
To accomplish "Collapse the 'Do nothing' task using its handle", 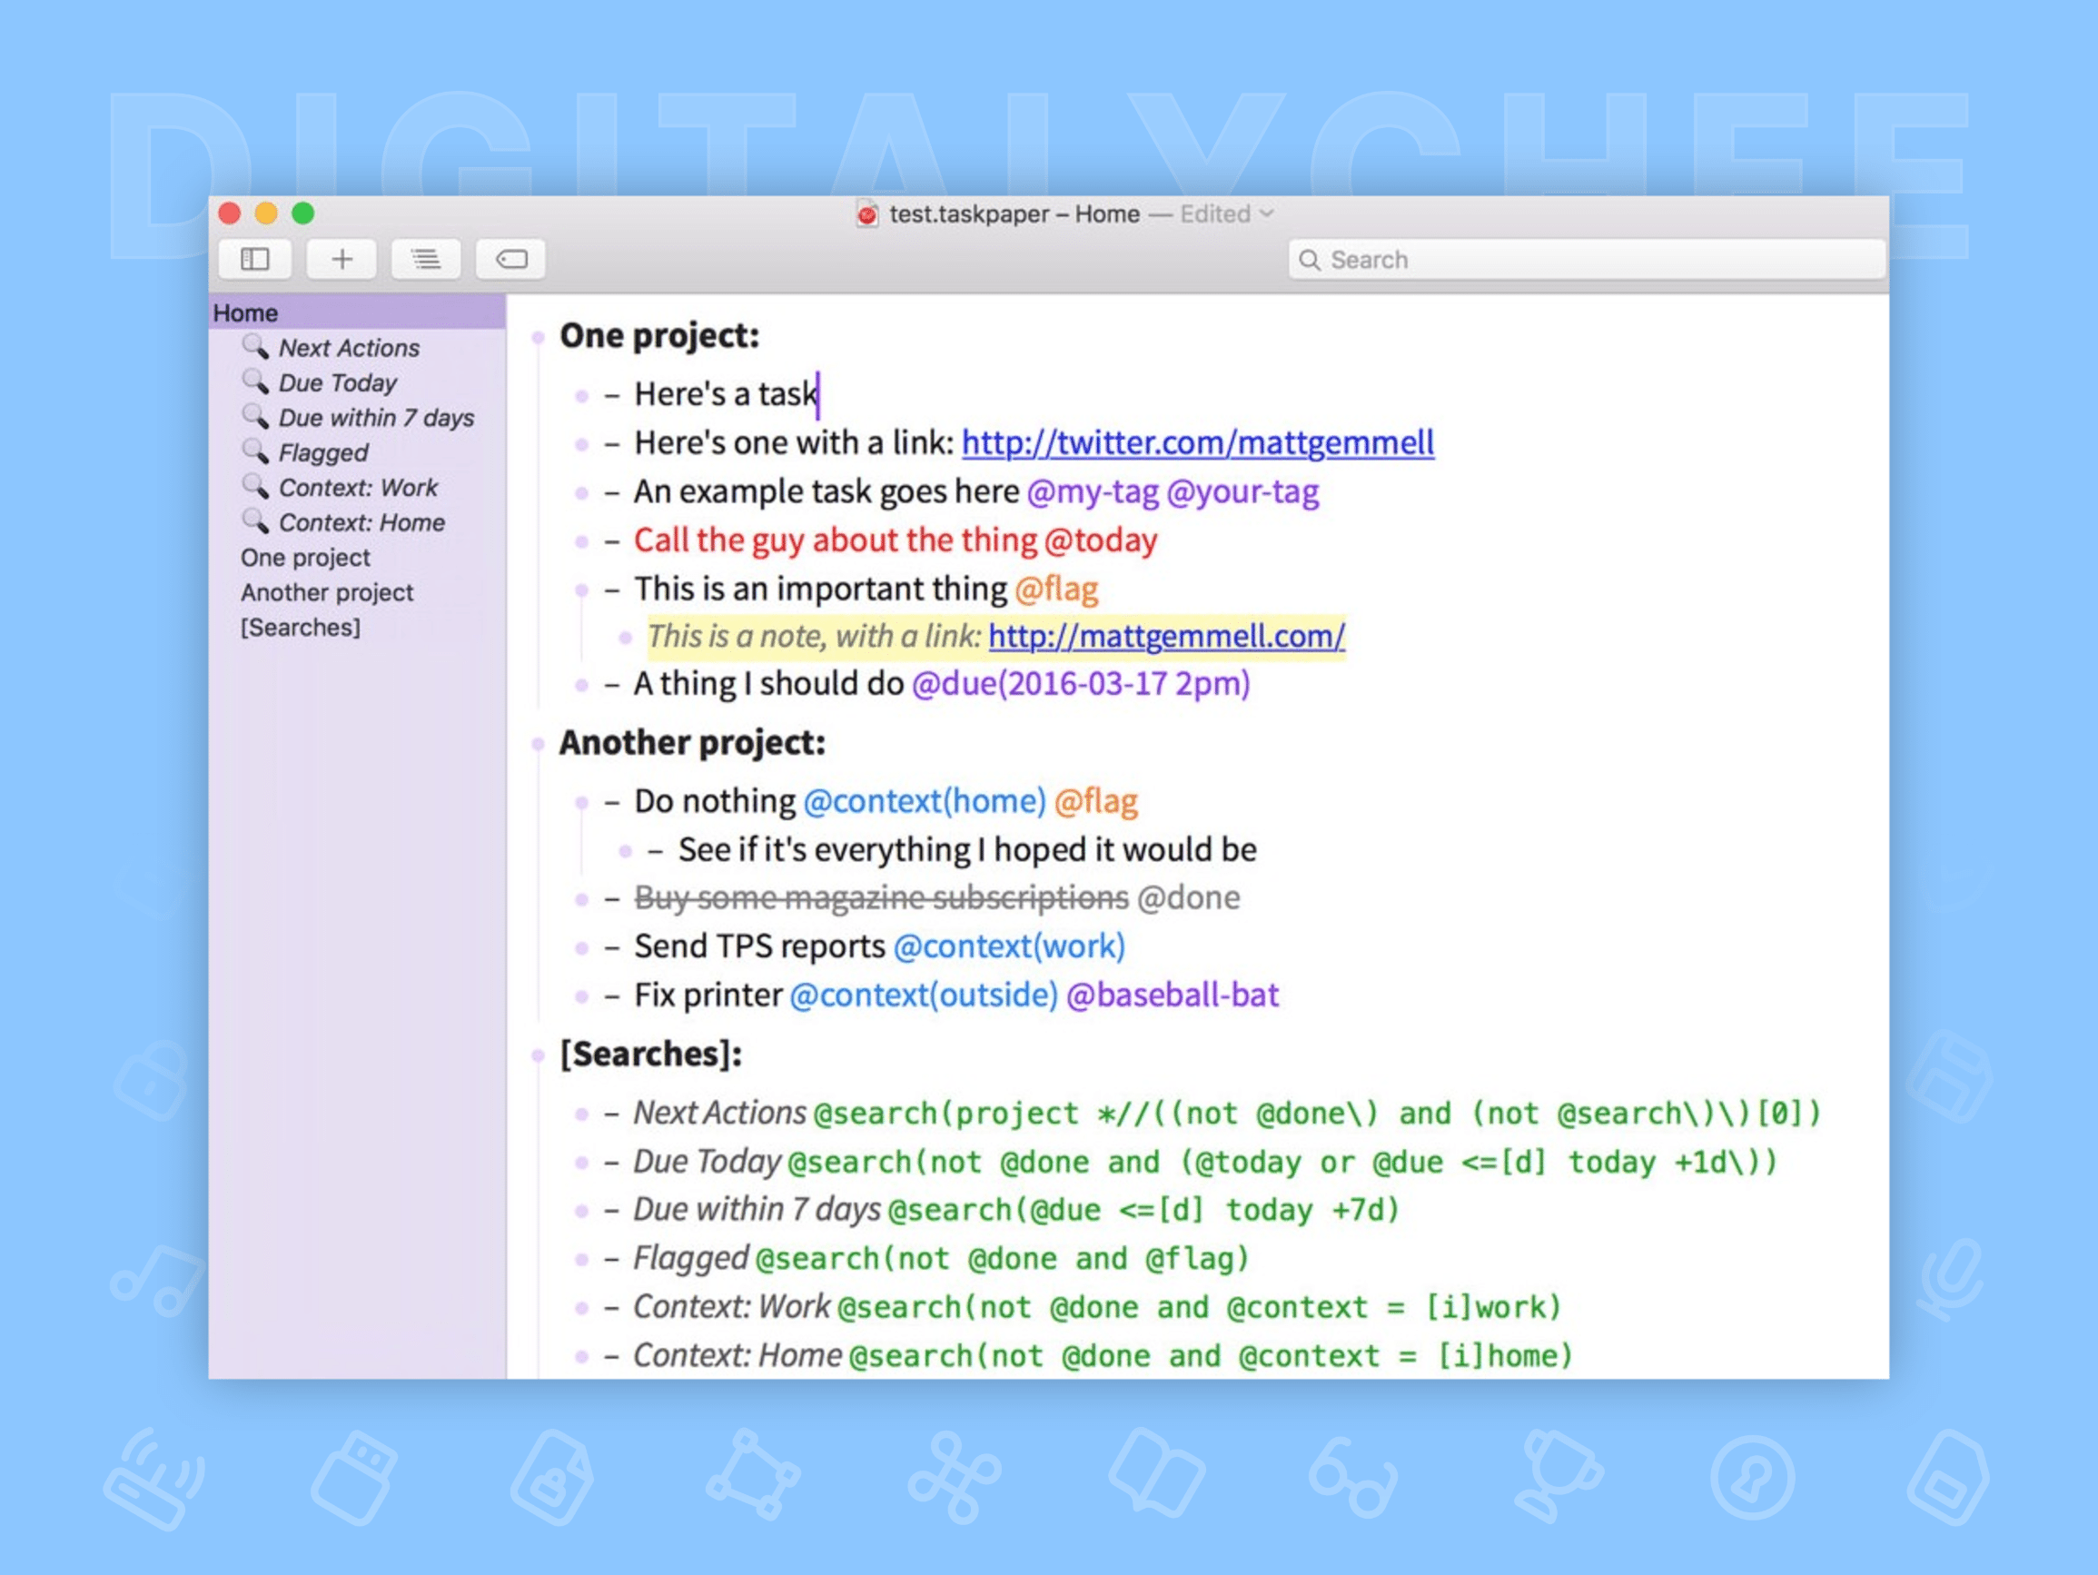I will click(x=581, y=802).
